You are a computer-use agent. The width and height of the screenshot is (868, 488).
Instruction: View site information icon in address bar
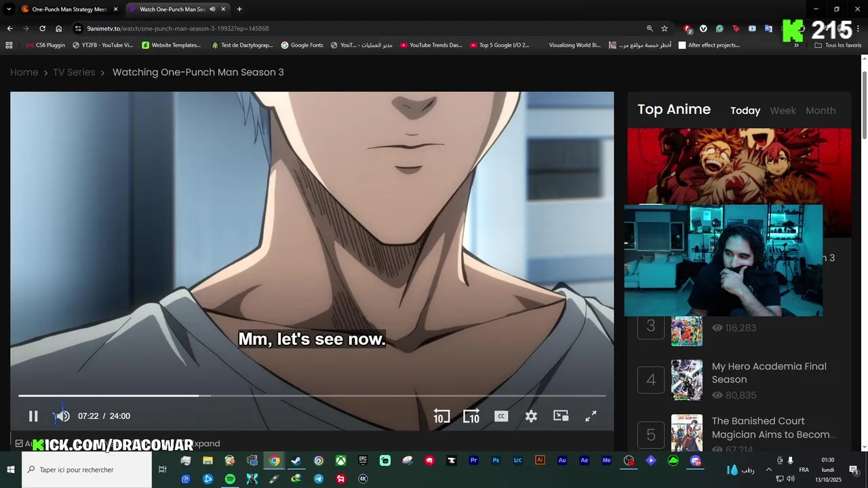pos(78,28)
